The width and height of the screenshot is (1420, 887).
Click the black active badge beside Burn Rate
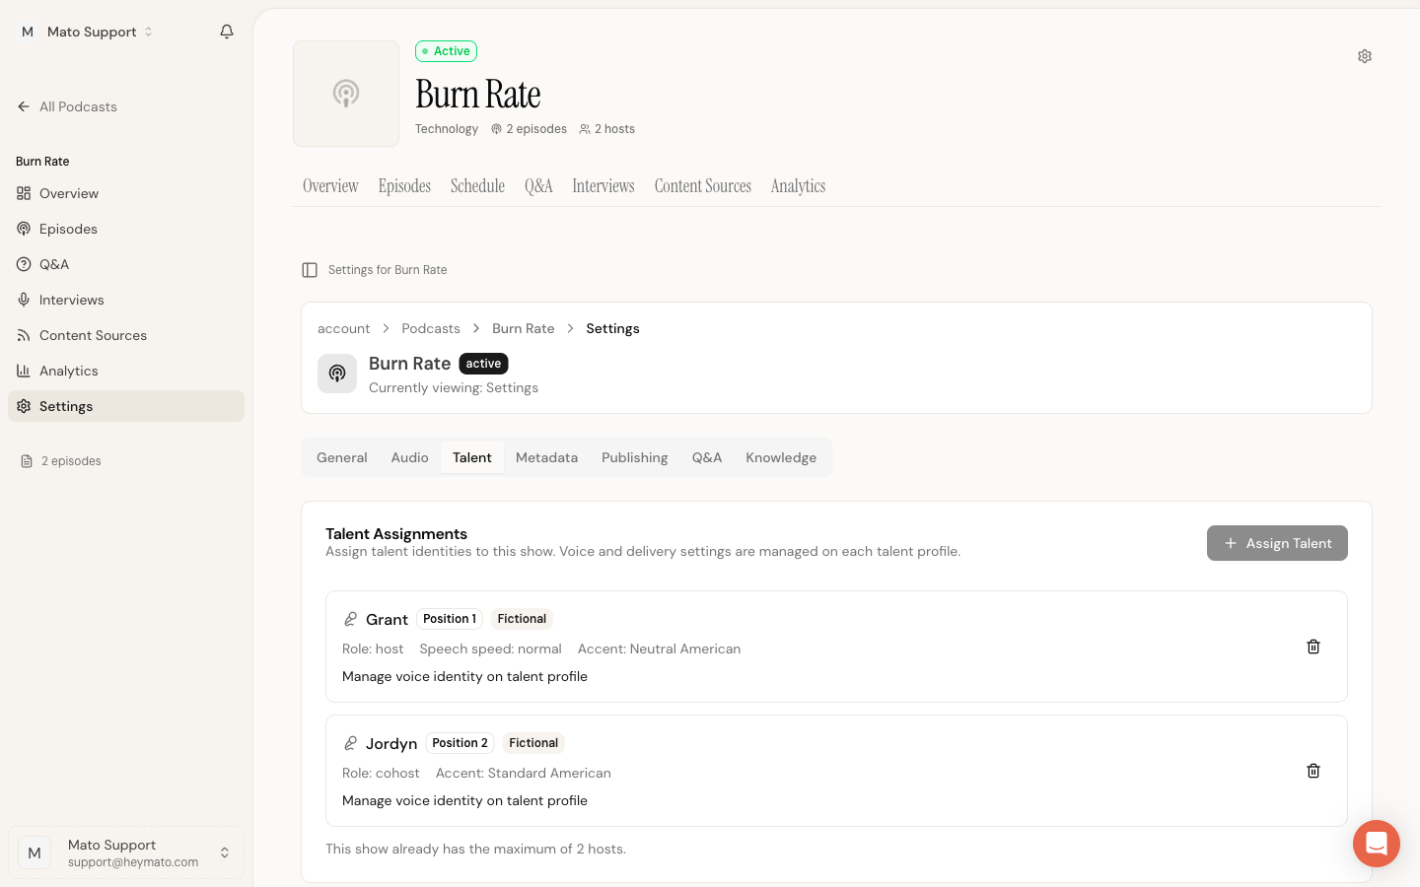(483, 364)
